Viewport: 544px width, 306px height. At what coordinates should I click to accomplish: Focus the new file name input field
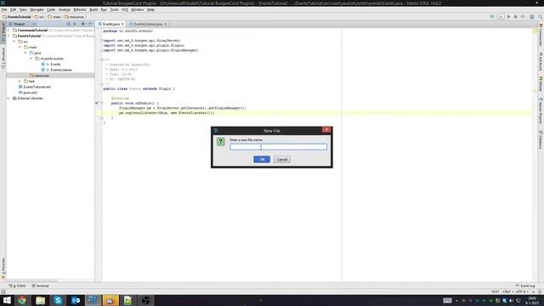click(278, 147)
